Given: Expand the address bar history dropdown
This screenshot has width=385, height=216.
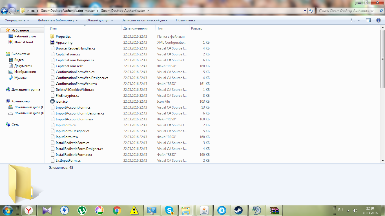Looking at the screenshot, I should [305, 11].
